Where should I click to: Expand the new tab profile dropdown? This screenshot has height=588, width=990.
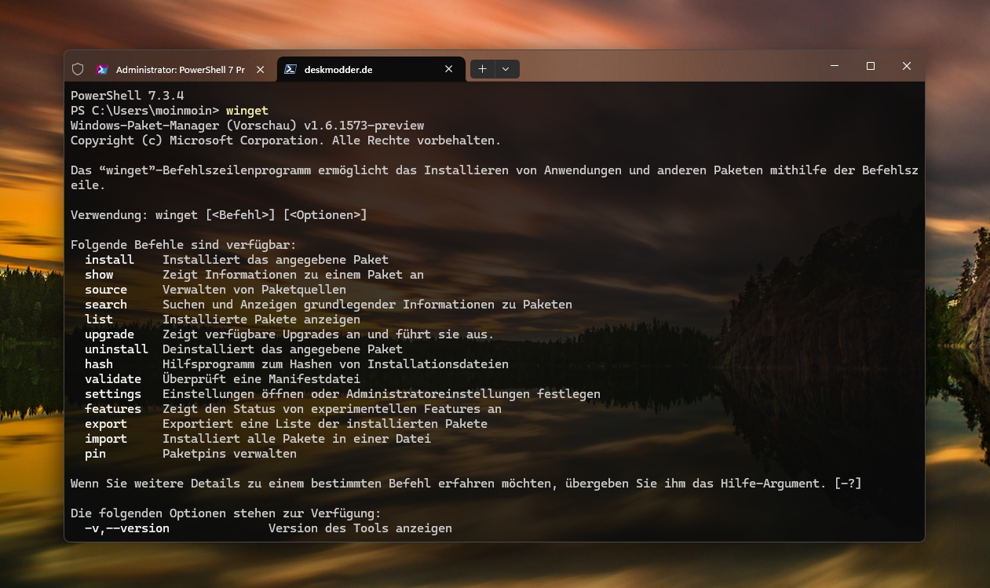tap(506, 69)
